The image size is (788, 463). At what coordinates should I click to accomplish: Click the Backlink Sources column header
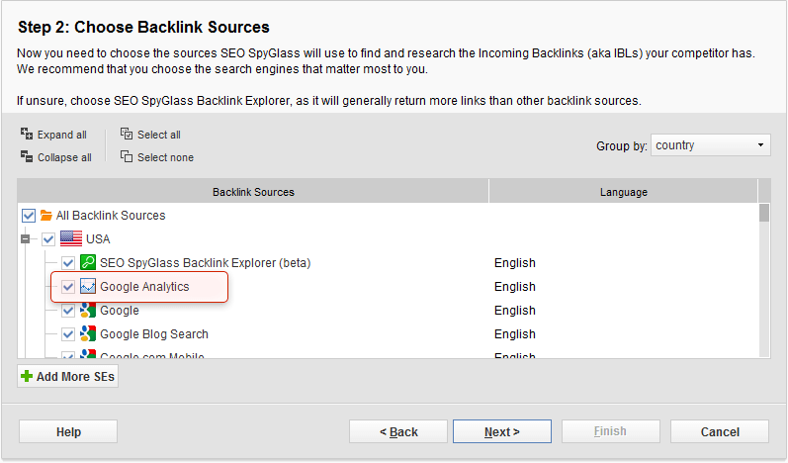click(253, 192)
